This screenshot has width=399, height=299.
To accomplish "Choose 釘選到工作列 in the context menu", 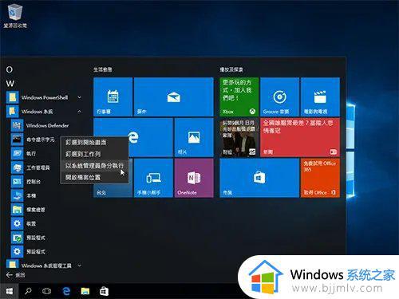I will point(94,154).
